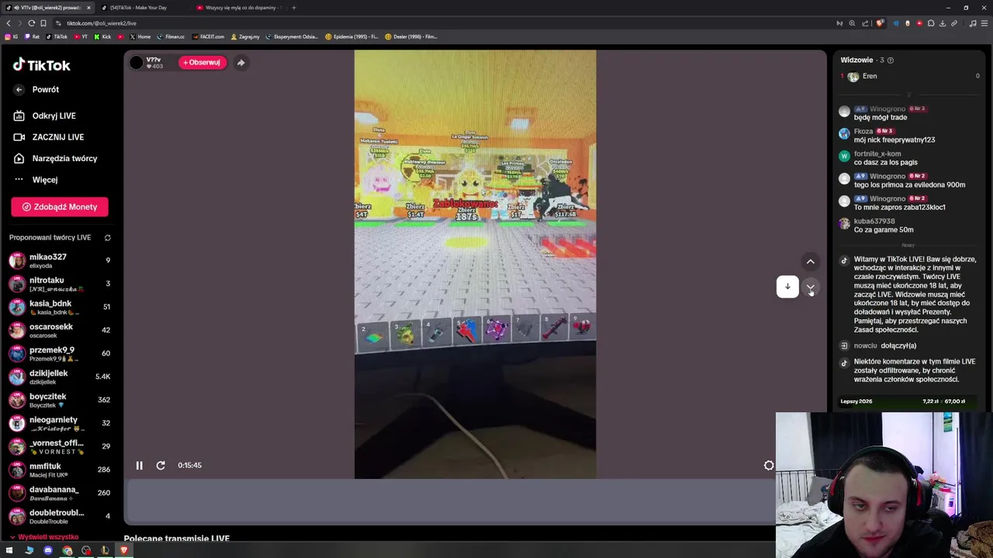Go to next live with down chevron
The height and width of the screenshot is (558, 993).
click(810, 288)
